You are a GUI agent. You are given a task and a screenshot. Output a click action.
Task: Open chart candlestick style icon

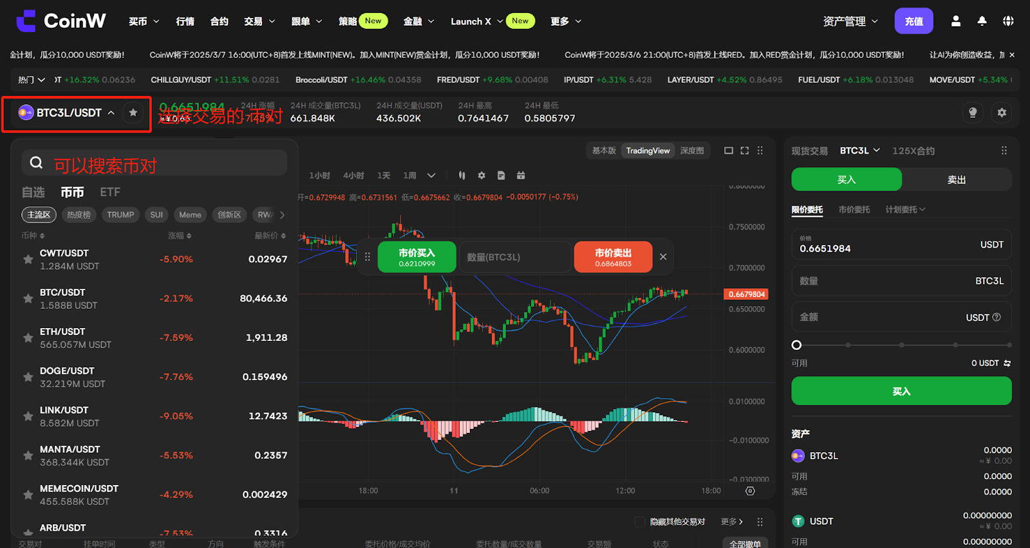click(462, 176)
